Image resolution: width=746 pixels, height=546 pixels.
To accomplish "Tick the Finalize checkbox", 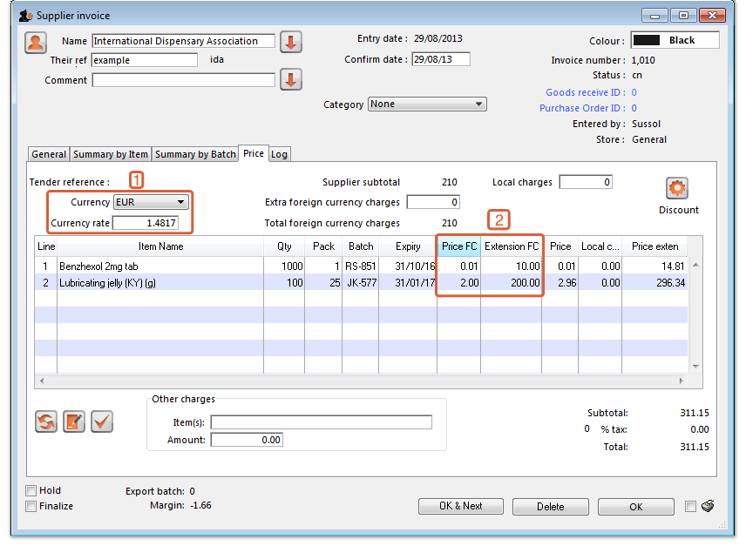I will tap(31, 506).
